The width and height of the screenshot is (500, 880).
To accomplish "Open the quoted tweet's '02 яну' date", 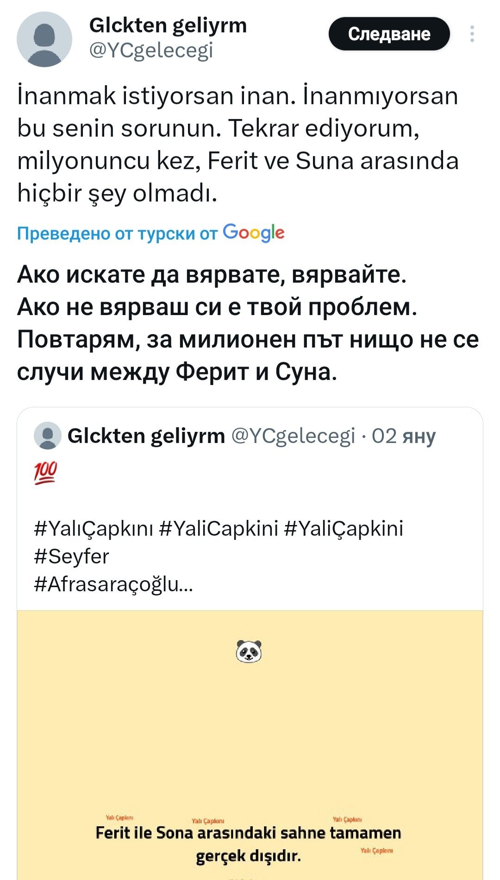I will point(404,436).
